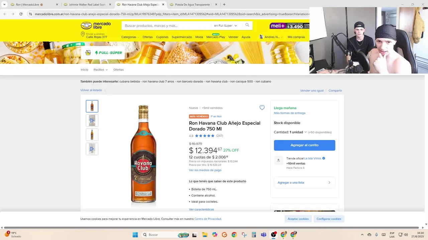Select second thumbnail with play icon
The image size is (428, 240).
click(92, 120)
